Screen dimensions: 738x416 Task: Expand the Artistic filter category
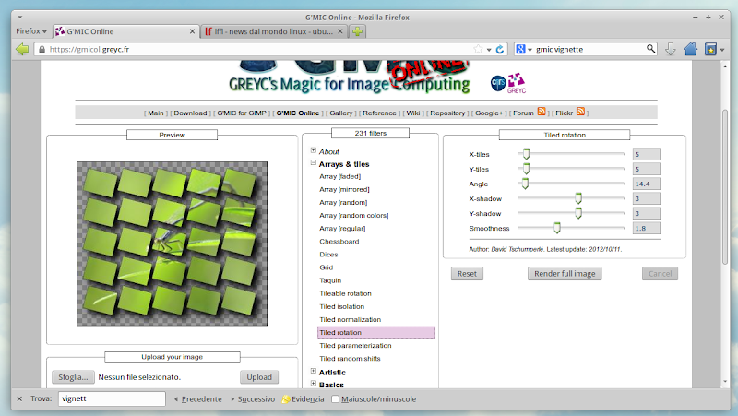click(x=314, y=372)
